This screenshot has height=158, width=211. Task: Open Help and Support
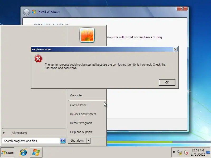[81, 132]
